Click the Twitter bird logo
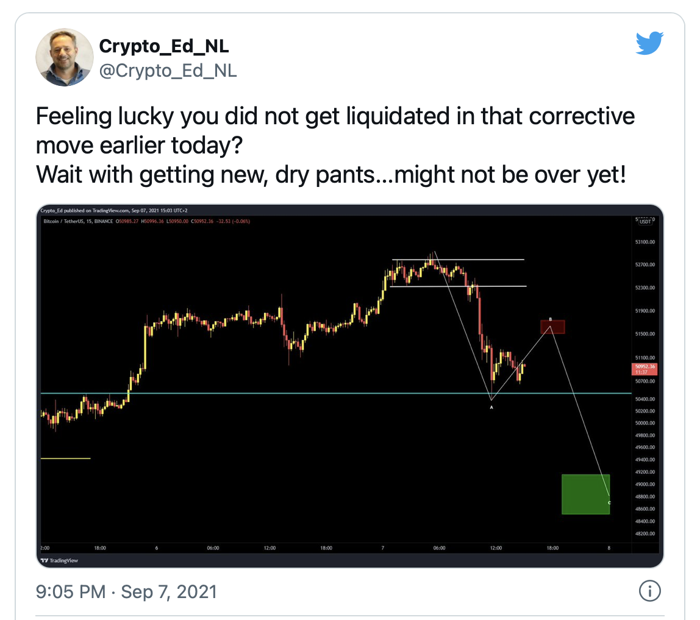 649,43
